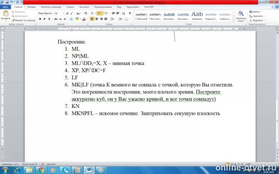Toggle Bold (Ж) formatting
279x174 pixels.
(x=40, y=19)
